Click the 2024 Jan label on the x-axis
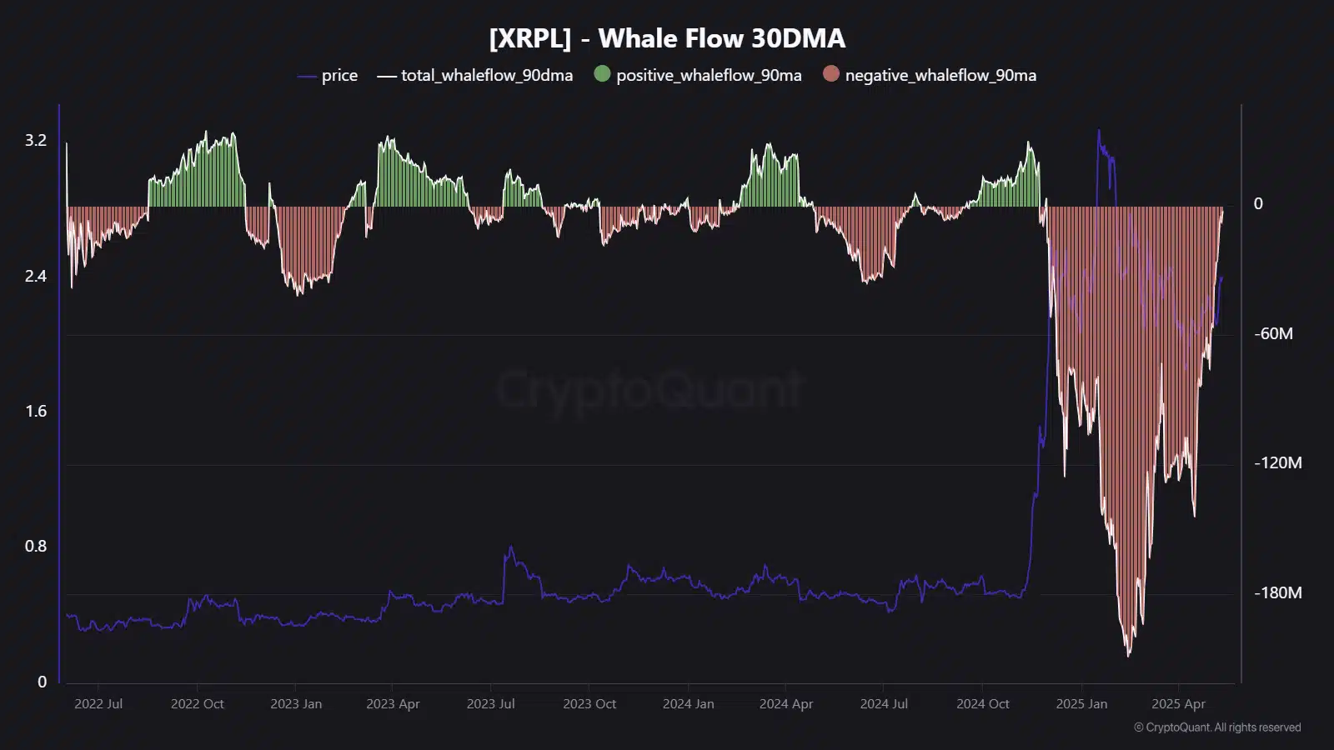The image size is (1334, 750). click(687, 704)
